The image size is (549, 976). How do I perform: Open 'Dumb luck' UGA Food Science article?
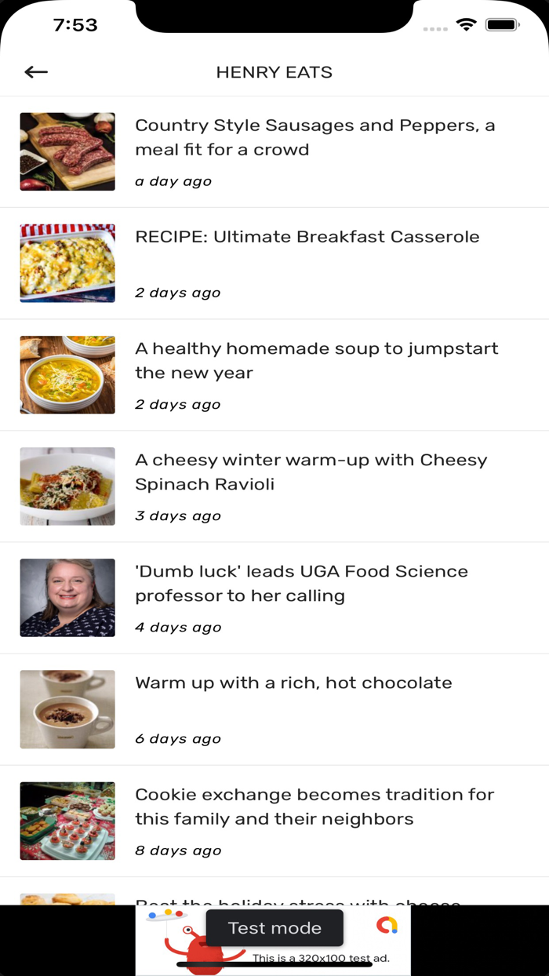tap(301, 583)
